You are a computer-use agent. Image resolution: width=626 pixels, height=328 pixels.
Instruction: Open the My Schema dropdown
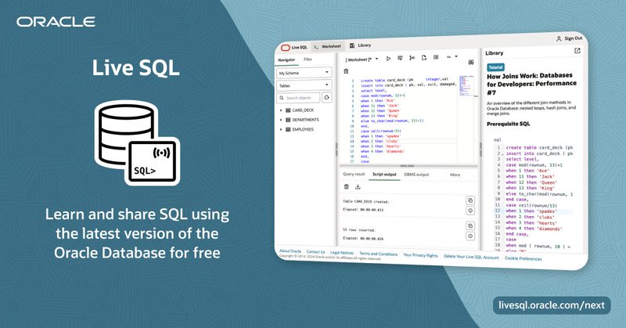tap(304, 73)
